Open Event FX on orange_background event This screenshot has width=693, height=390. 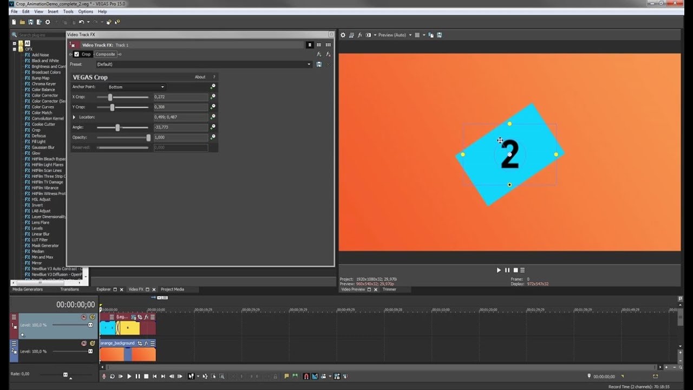146,343
